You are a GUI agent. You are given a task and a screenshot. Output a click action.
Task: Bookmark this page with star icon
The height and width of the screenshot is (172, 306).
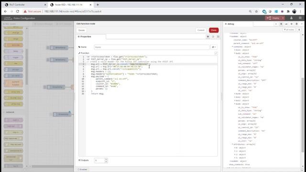click(x=256, y=11)
